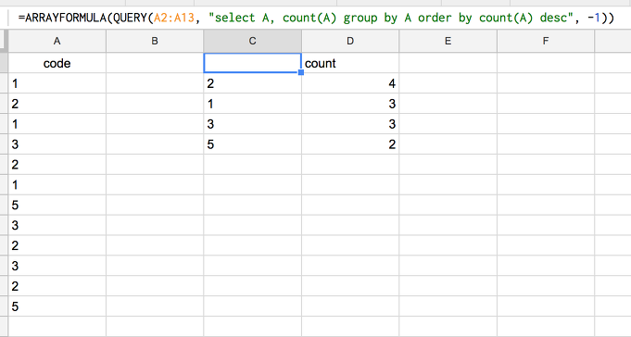The width and height of the screenshot is (631, 337).
Task: Select cell A5 left of C5's value 5
Action: click(57, 144)
